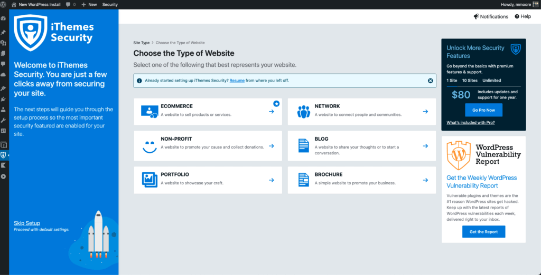Click the Ecommerce card arrow

pyautogui.click(x=272, y=112)
